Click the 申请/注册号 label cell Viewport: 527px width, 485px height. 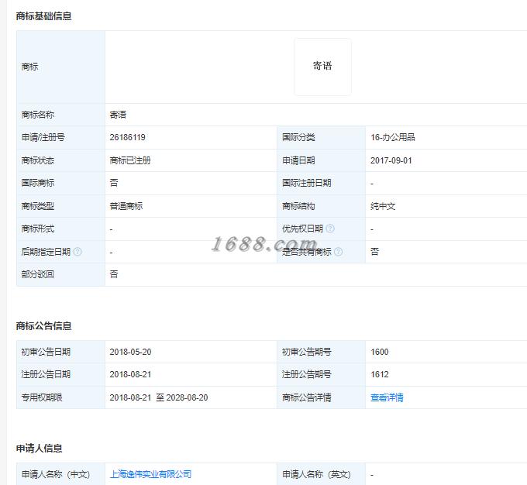60,137
